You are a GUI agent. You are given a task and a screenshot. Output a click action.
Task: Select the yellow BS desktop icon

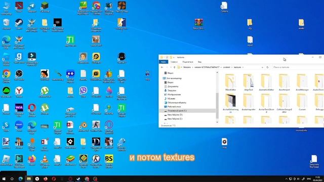pos(109,161)
